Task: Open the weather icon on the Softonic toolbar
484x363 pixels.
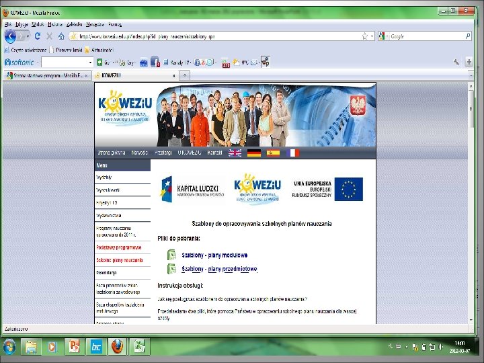Action: point(236,63)
